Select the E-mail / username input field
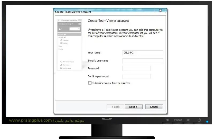The image size is (214, 139). point(143,61)
